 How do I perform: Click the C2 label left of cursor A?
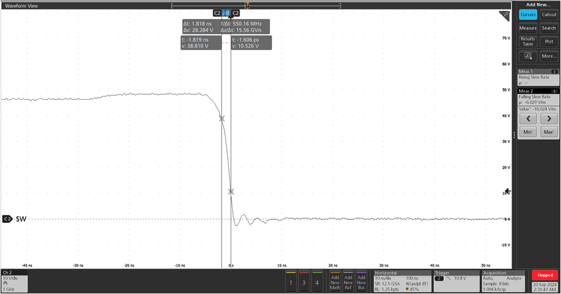point(217,13)
